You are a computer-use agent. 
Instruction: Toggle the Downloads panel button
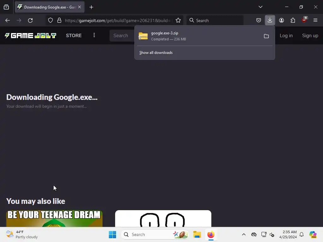click(270, 20)
